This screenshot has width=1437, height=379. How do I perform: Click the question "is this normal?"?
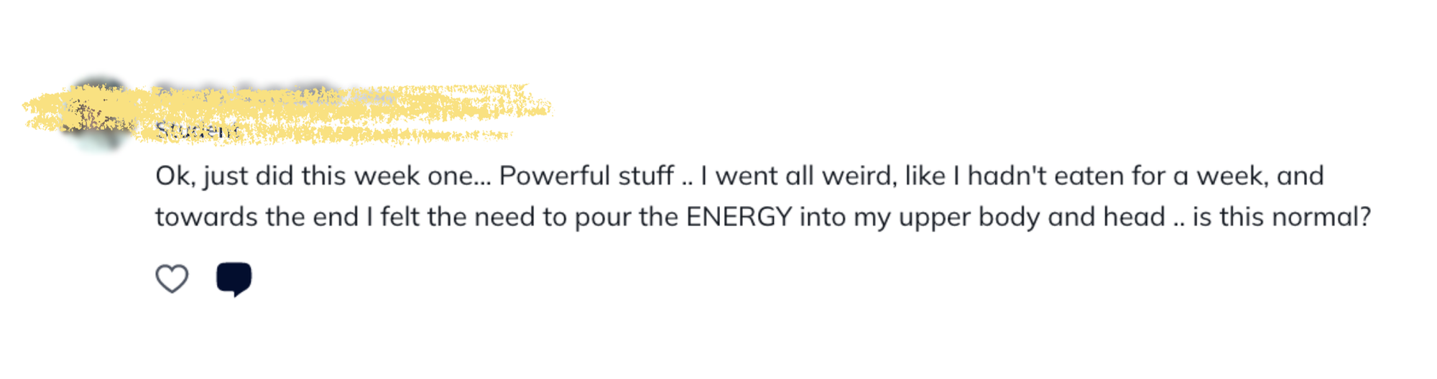[x=1282, y=217]
